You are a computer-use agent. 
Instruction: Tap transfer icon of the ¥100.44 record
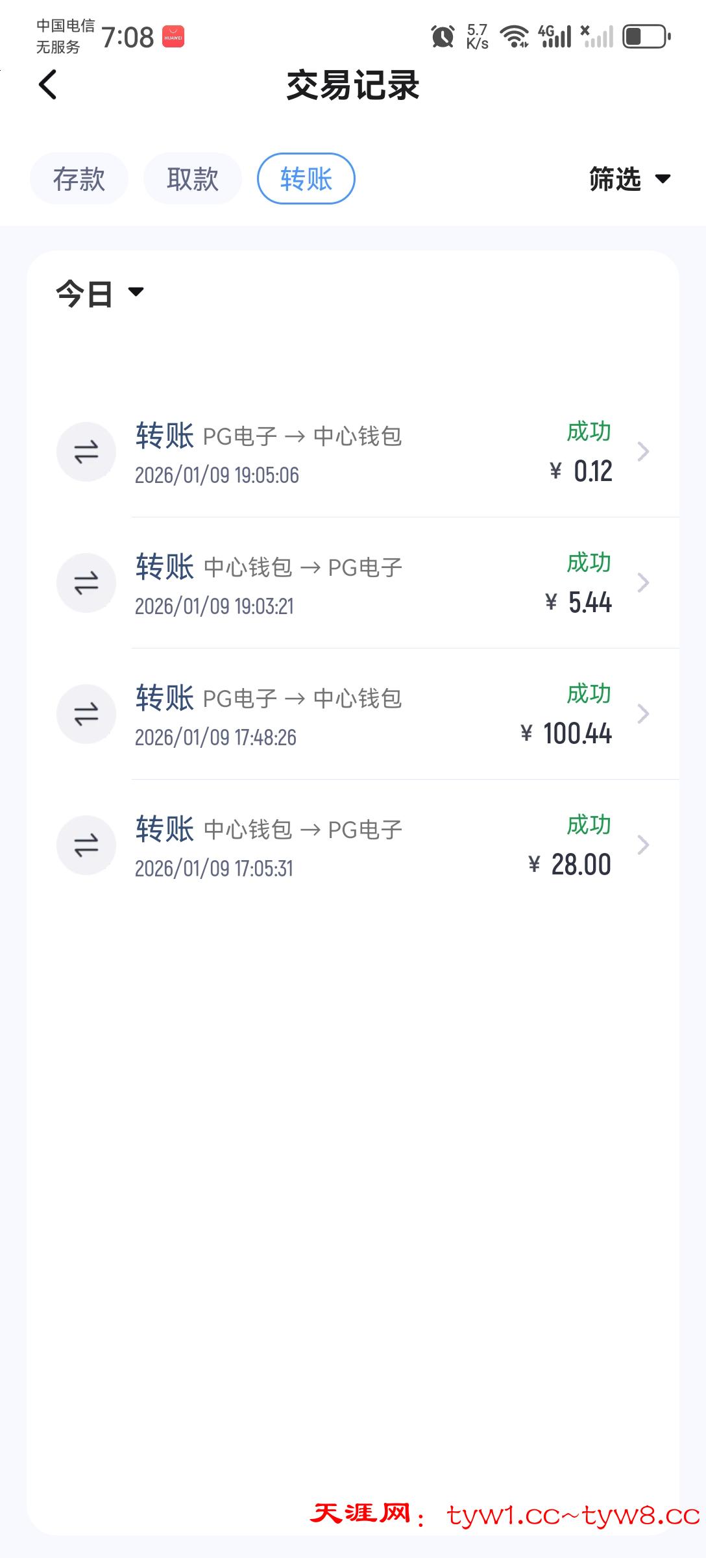point(86,714)
